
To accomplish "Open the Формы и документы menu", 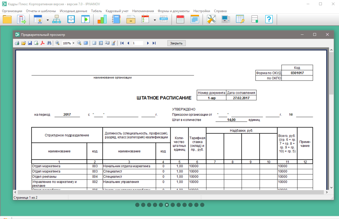I will (174, 11).
